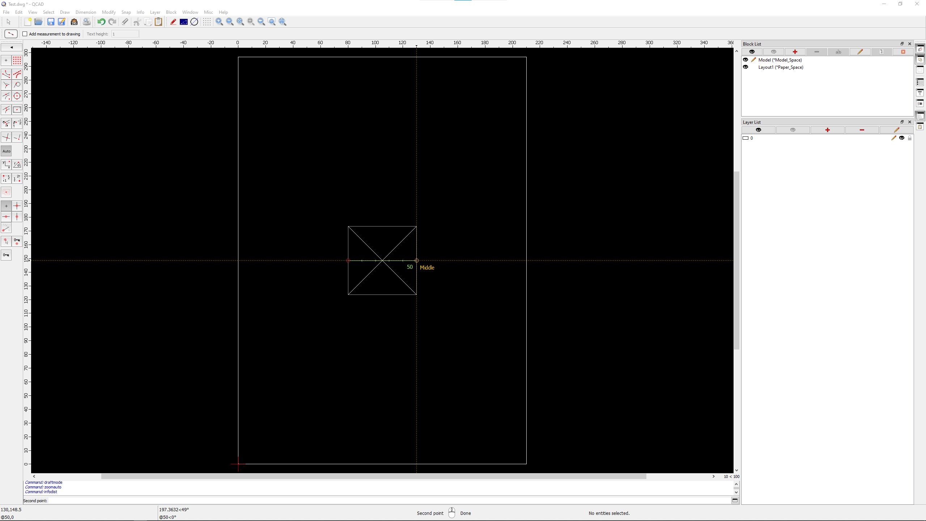Image resolution: width=926 pixels, height=521 pixels.
Task: Toggle visibility of Layout1 block
Action: coord(746,67)
